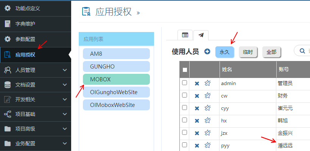Select GUNGHO in the application list
Image resolution: width=310 pixels, height=151 pixels.
[116, 66]
